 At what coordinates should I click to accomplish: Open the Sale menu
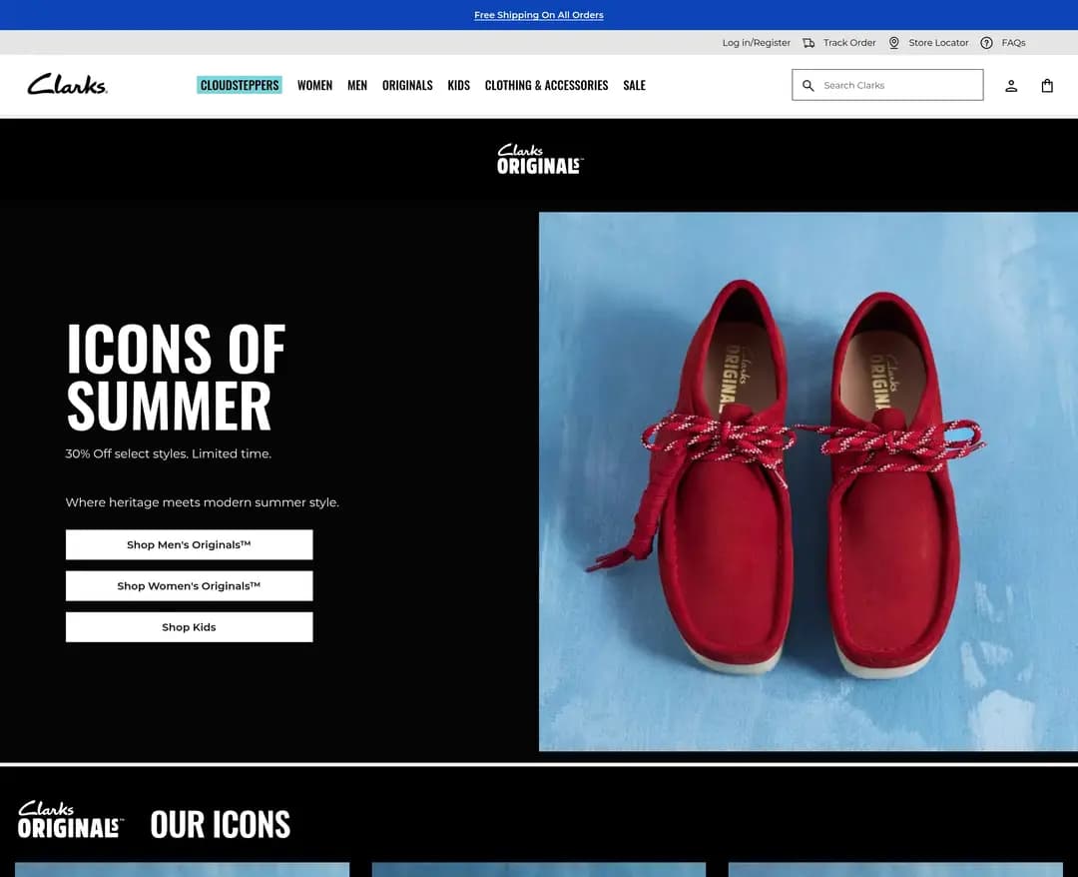pyautogui.click(x=635, y=85)
